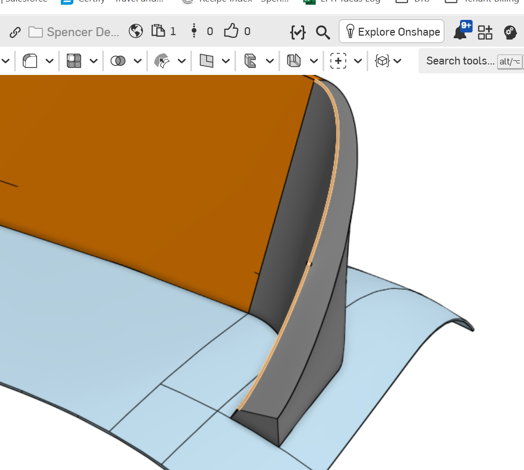Select the Fillet tool in the toolbar
Image resolution: width=524 pixels, height=470 pixels.
30,61
